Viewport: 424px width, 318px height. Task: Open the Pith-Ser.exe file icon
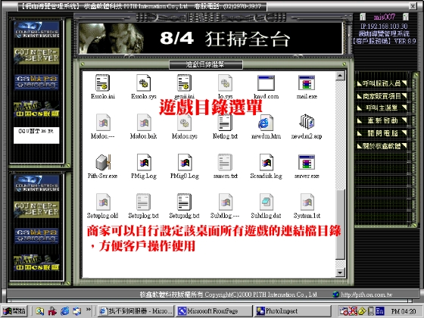103,163
